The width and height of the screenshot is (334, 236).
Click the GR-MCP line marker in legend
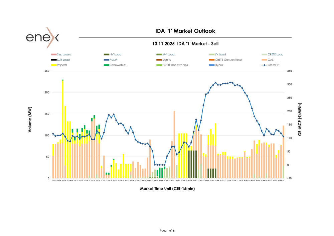coord(265,65)
